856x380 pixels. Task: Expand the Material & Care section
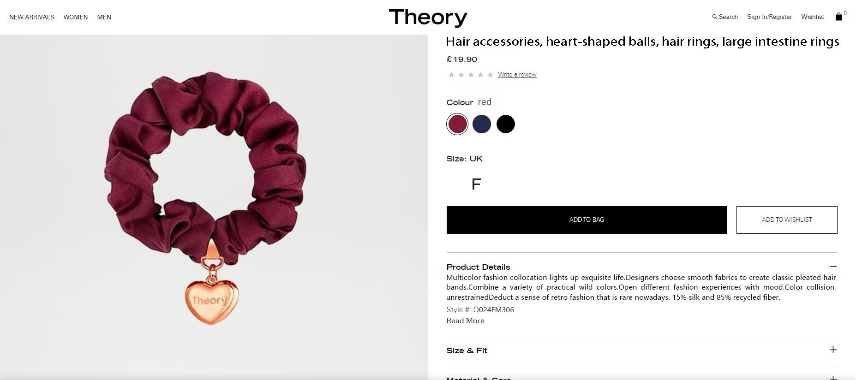[832, 378]
